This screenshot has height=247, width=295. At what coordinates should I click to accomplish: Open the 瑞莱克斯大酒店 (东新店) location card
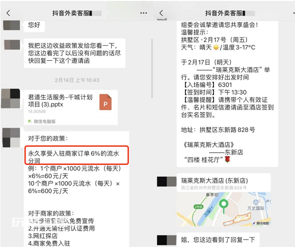224,200
